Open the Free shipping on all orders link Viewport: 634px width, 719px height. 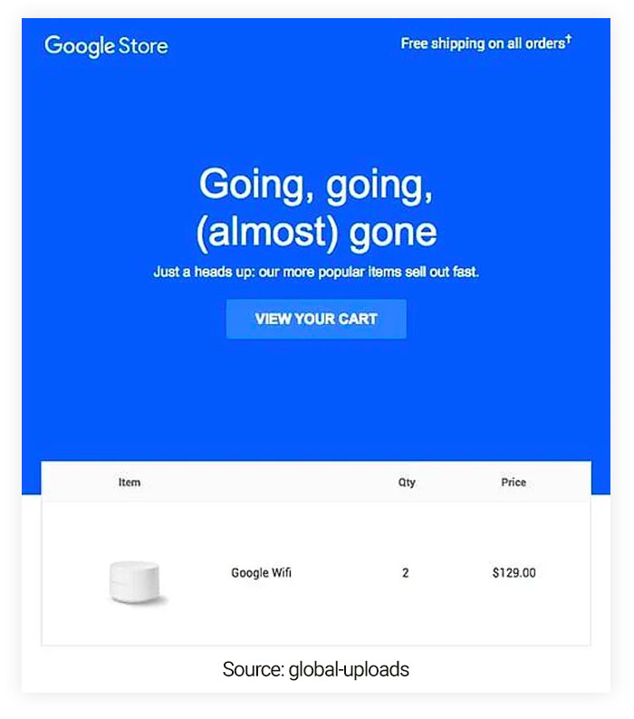483,43
